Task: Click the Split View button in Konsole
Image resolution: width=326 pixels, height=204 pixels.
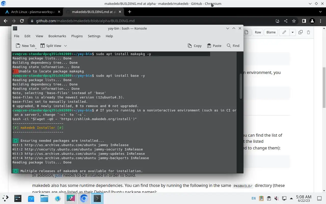Action: 51,46
